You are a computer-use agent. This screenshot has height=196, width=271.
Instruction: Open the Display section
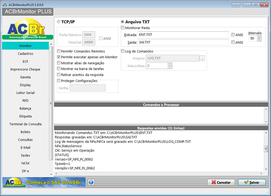[x=25, y=85]
